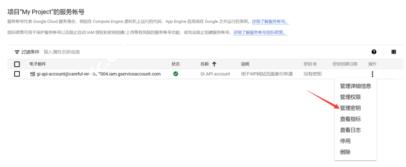Click the 用于WP网站页面索引申请 description cell
The width and height of the screenshot is (406, 167).
267,74
